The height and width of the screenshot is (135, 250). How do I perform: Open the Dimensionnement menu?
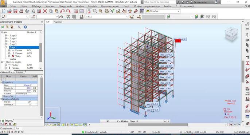tap(110, 6)
